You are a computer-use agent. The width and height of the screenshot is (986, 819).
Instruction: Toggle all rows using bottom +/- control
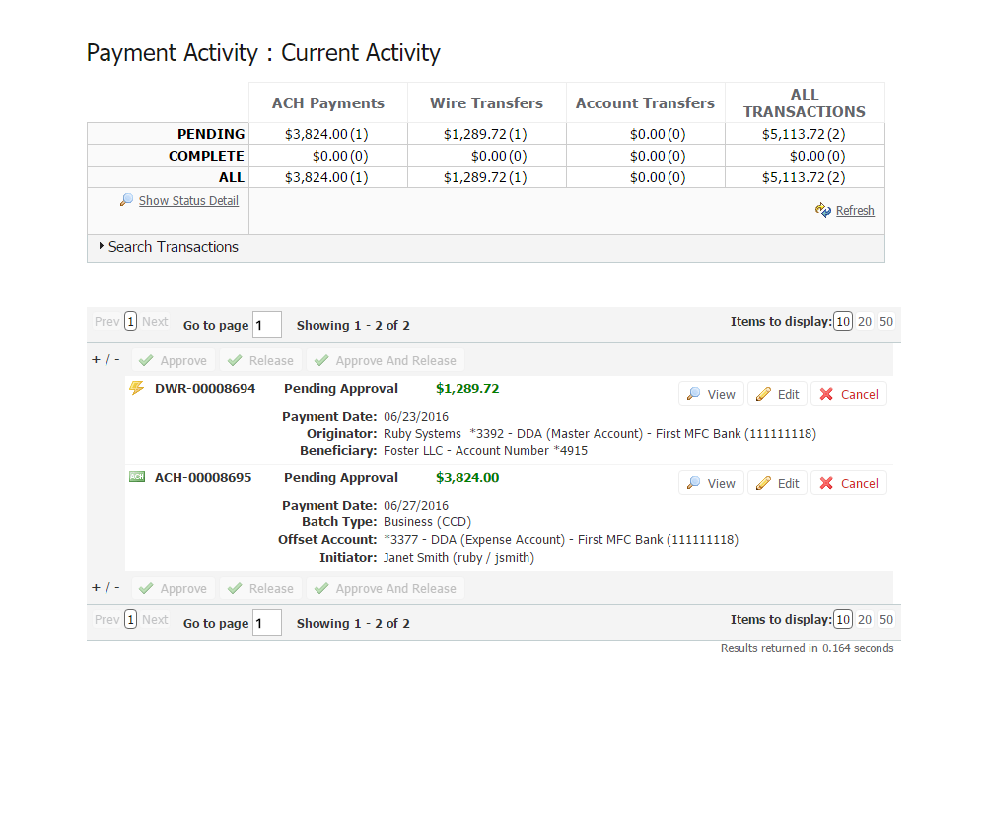click(x=106, y=588)
